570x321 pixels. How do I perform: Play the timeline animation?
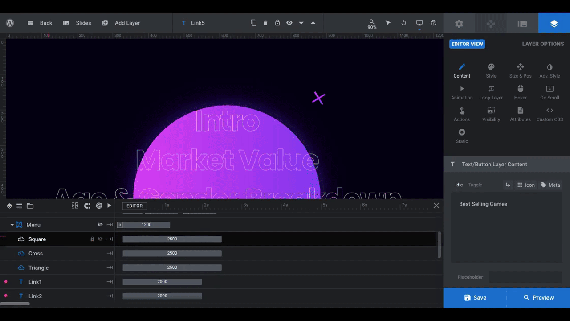(109, 206)
